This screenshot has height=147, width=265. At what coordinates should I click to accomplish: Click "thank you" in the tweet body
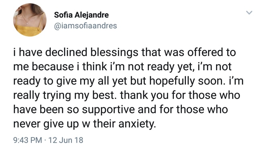coord(144,95)
